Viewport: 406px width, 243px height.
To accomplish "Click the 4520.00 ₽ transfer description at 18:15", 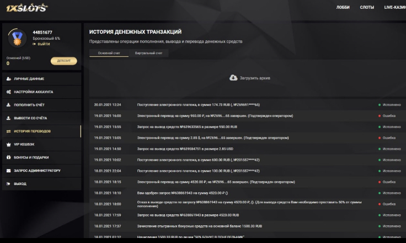I will click(216, 182).
